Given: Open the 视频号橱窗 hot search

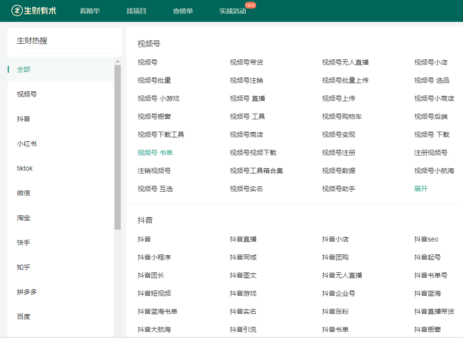Looking at the screenshot, I should click(154, 116).
